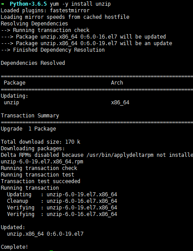Screen dimensions: 193x251
Task: Click the 'x86_64' architecture value in table
Action: [120, 103]
